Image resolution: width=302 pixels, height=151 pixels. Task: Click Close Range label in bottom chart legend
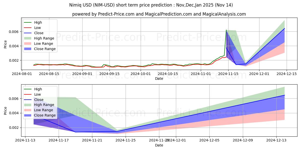pyautogui.click(x=45, y=115)
